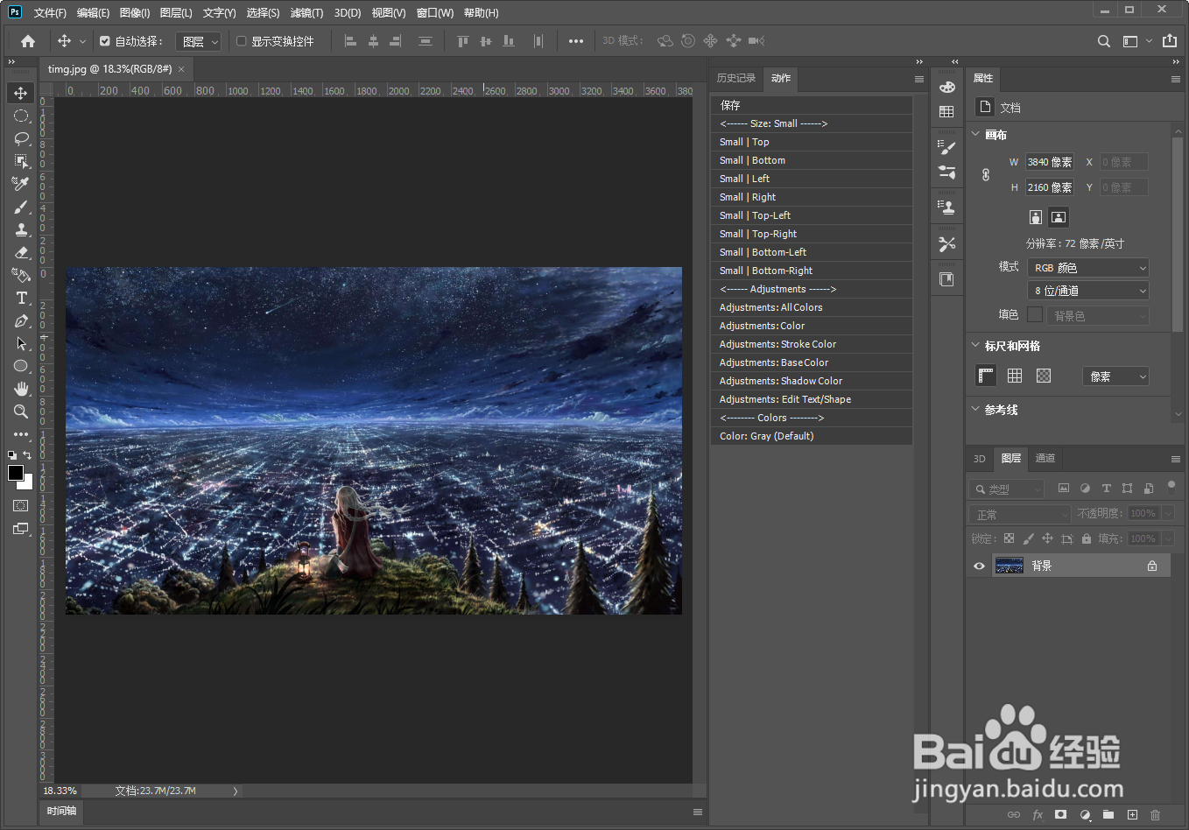Select the Eraser tool

21,252
